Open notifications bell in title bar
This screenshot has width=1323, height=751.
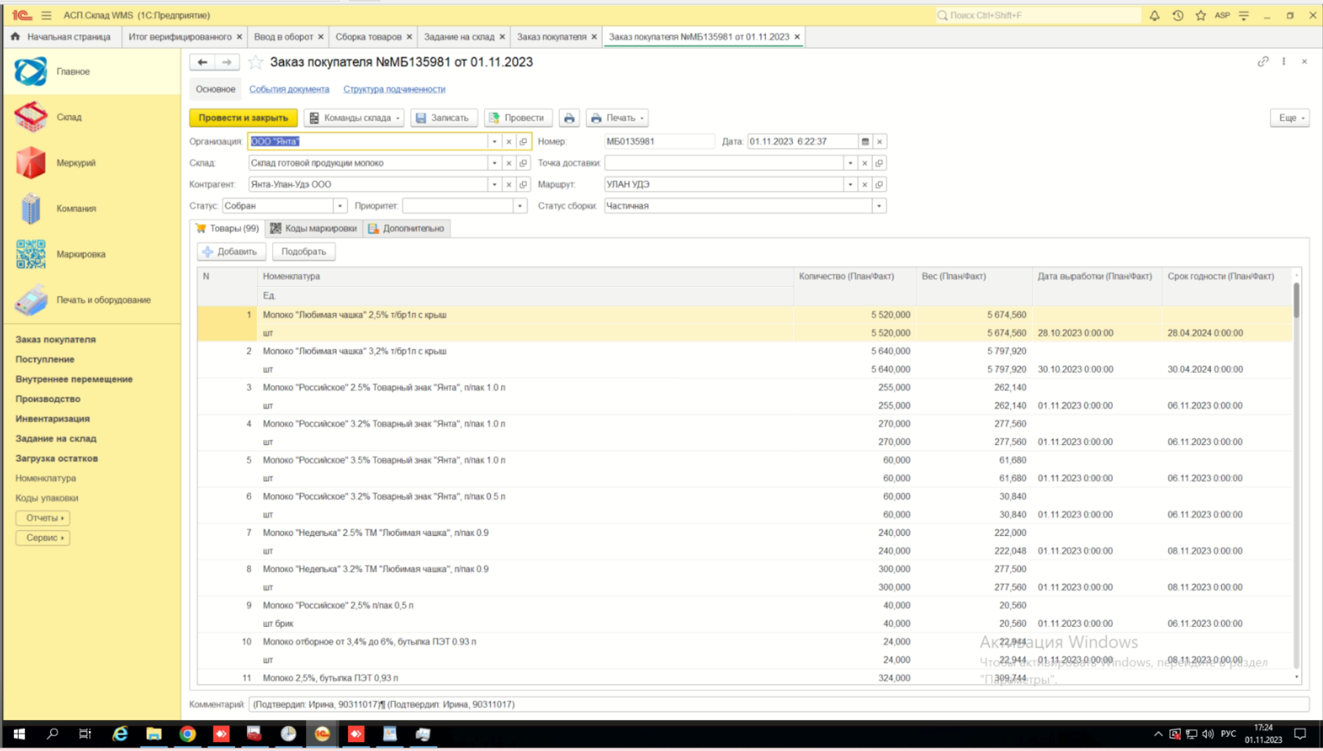point(1154,15)
